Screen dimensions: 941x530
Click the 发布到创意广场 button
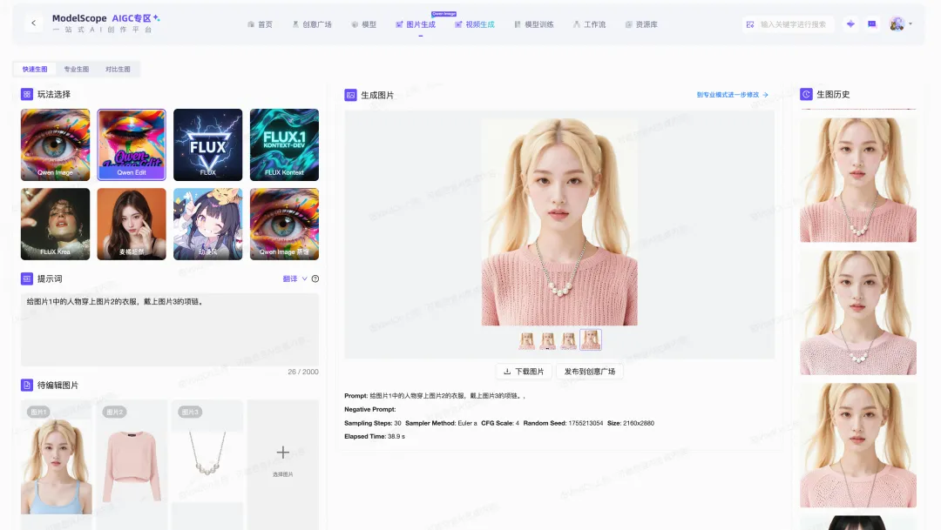tap(589, 372)
